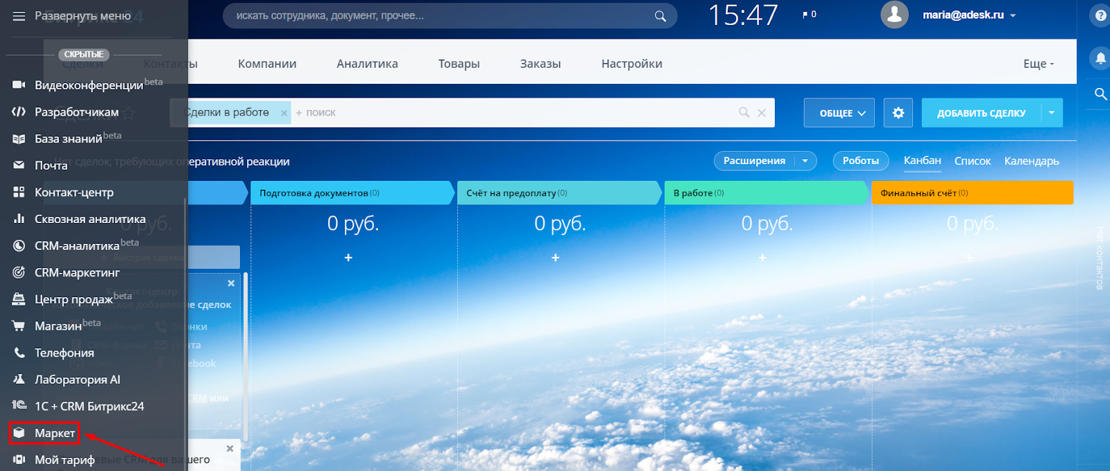Click the В работе stage header
The height and width of the screenshot is (471, 1110).
tap(766, 193)
